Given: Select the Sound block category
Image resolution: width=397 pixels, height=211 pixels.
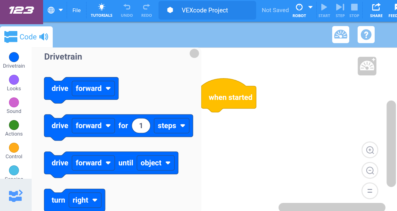Looking at the screenshot, I should pyautogui.click(x=14, y=105).
